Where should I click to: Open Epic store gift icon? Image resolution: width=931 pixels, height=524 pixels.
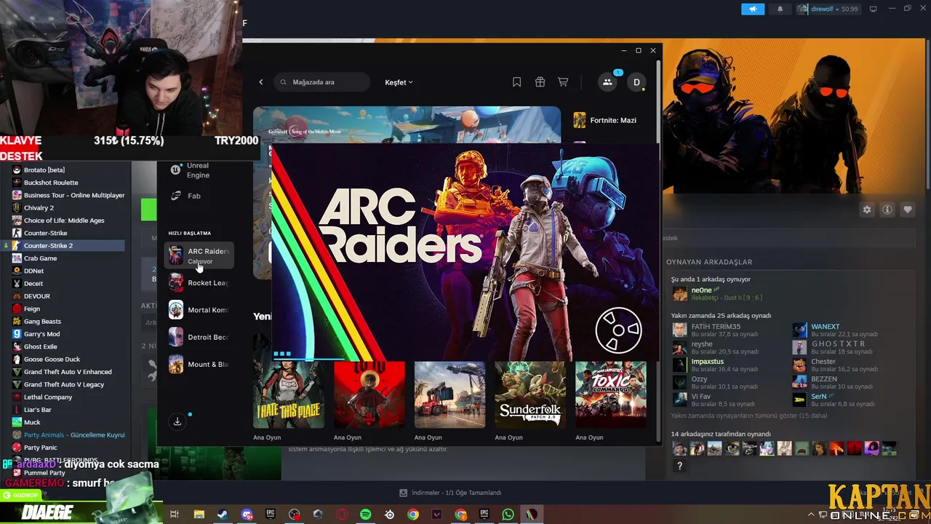point(540,82)
